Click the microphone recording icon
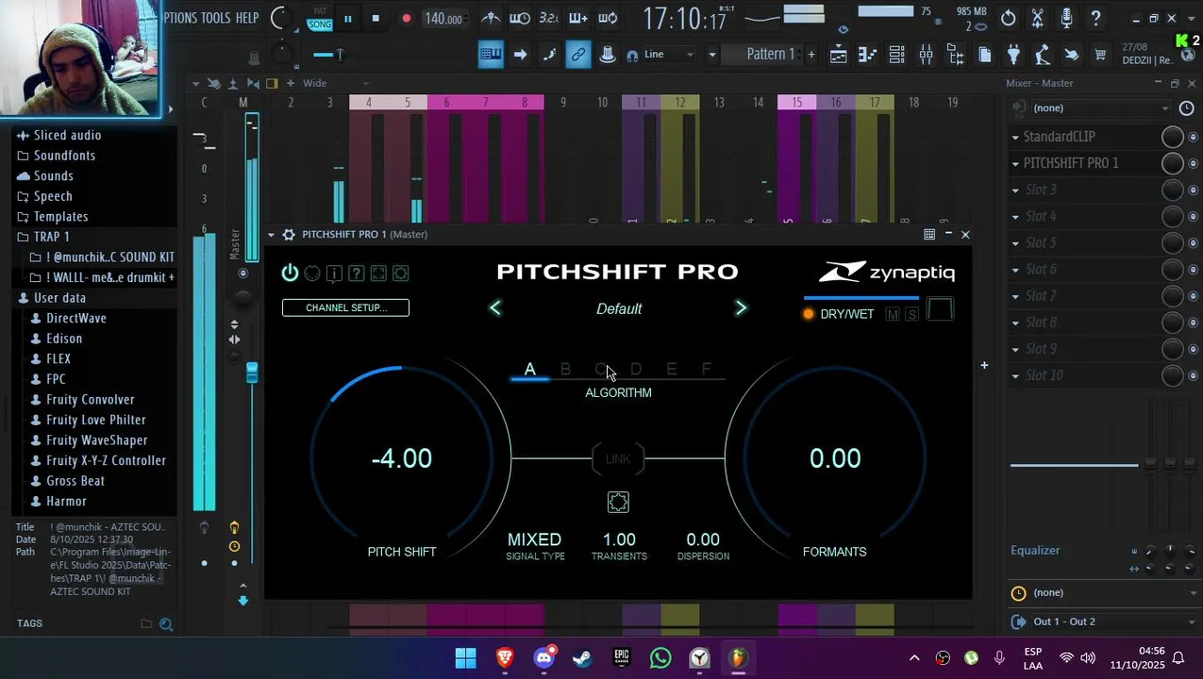The image size is (1203, 679). coord(1066,18)
